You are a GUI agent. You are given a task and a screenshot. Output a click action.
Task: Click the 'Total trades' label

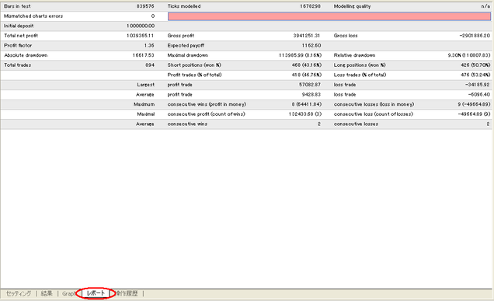pos(17,65)
